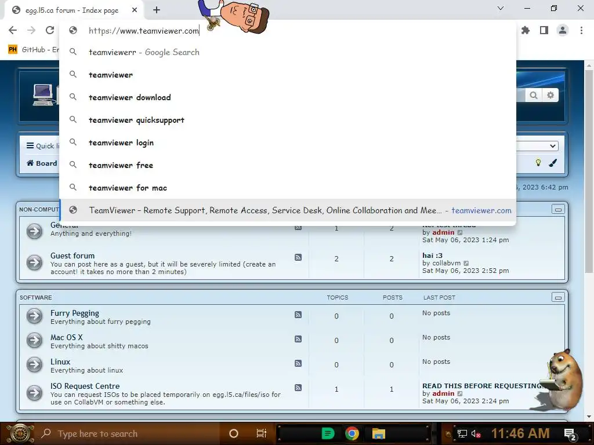Viewport: 594px width, 445px height.
Task: Click the taskbar search box
Action: point(129,433)
